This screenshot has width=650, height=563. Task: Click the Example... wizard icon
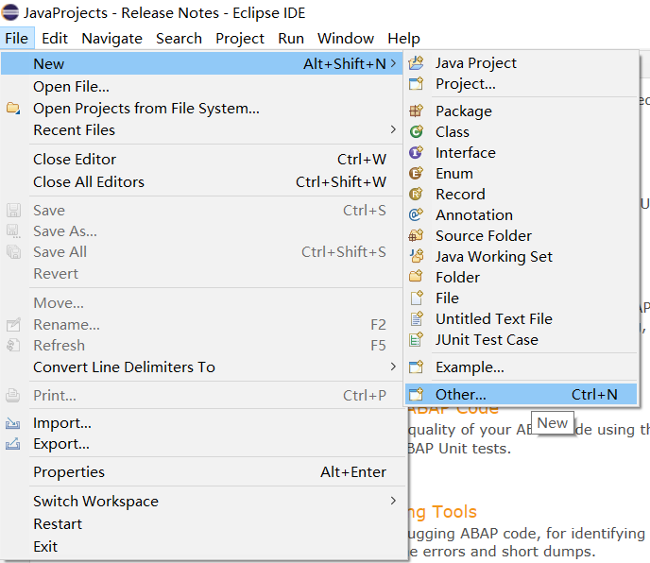(x=417, y=367)
